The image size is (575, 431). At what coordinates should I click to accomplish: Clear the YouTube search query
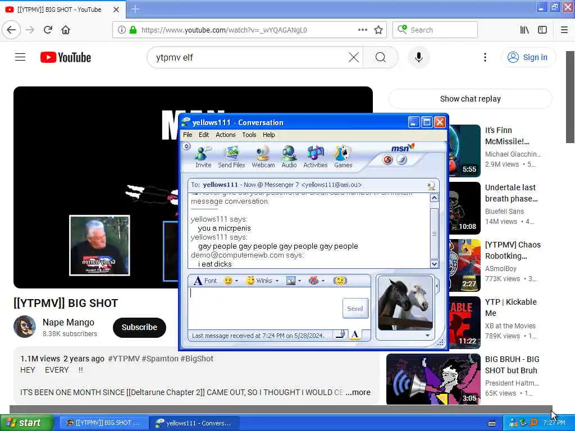[354, 57]
